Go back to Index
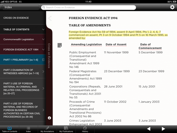 [x=20, y=7]
